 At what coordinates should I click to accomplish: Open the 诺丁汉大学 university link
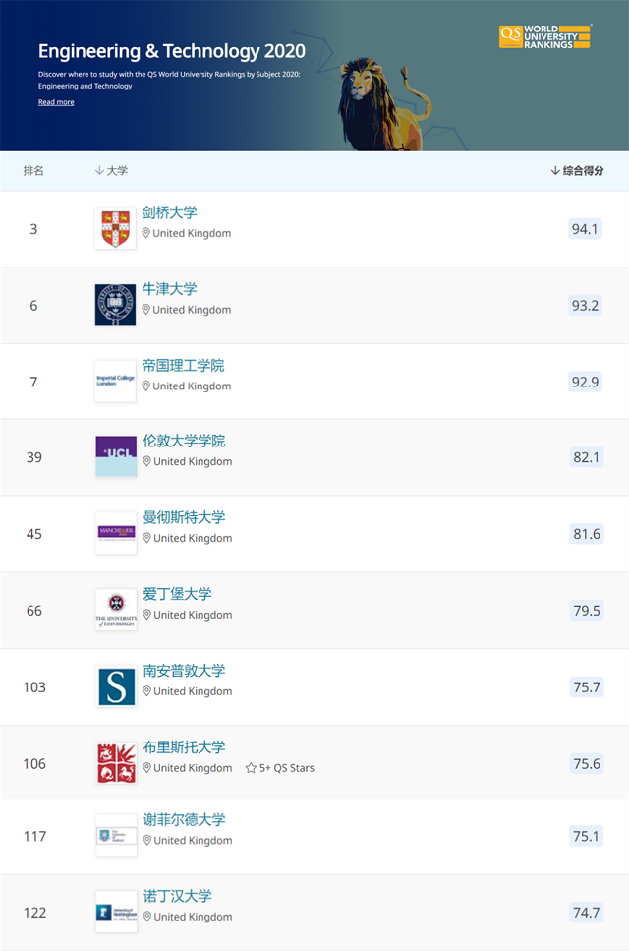tap(179, 896)
